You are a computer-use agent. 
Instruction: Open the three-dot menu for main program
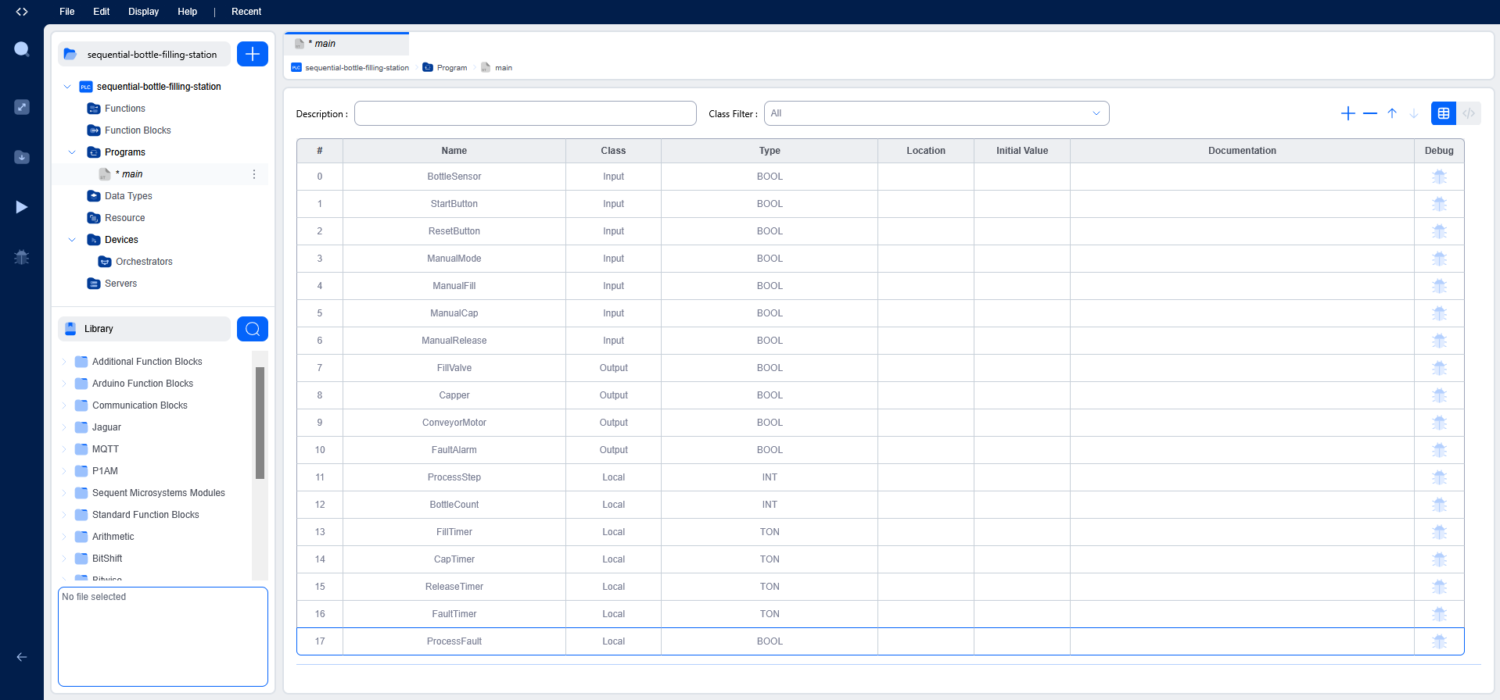254,174
